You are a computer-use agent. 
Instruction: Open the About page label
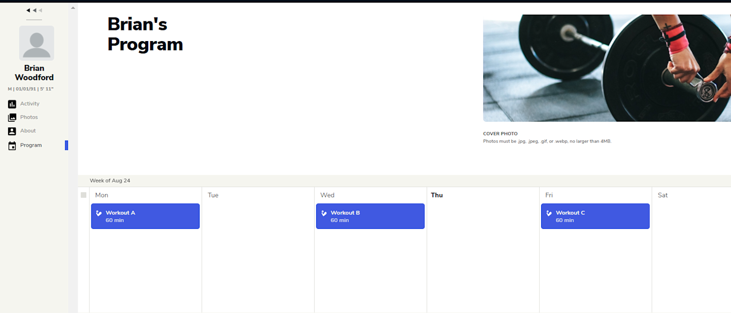coord(28,131)
